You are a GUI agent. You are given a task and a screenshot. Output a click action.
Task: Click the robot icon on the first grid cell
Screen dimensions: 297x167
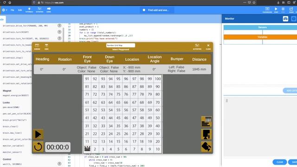point(87,149)
